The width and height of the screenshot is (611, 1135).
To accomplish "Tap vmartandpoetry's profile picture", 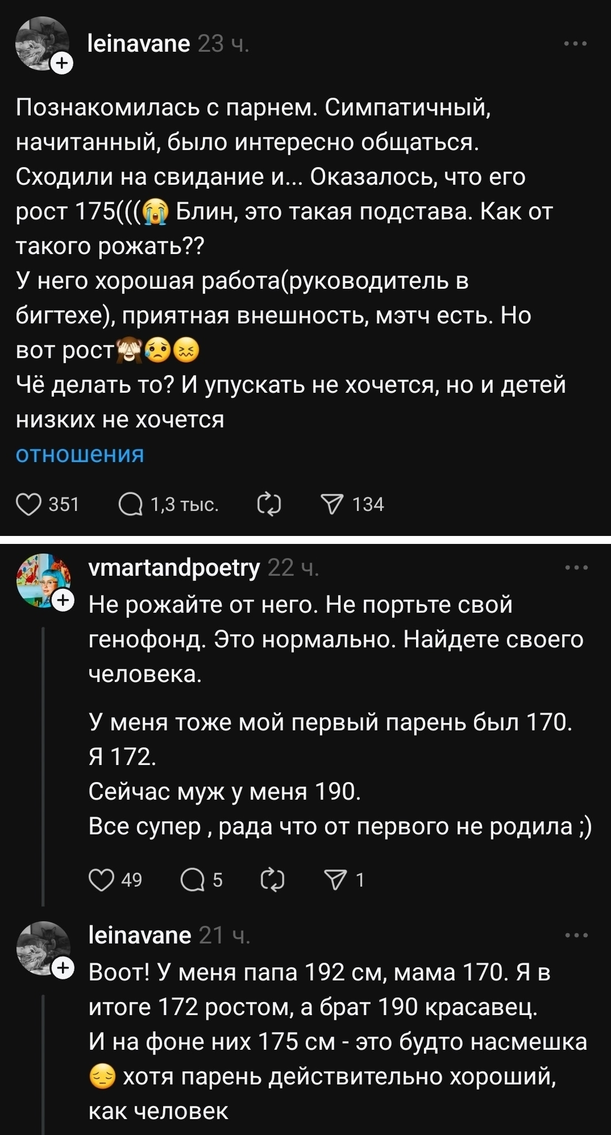I will coord(43,580).
